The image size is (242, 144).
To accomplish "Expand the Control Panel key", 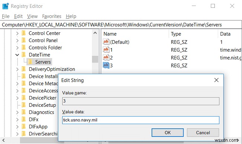I will [x=17, y=41].
